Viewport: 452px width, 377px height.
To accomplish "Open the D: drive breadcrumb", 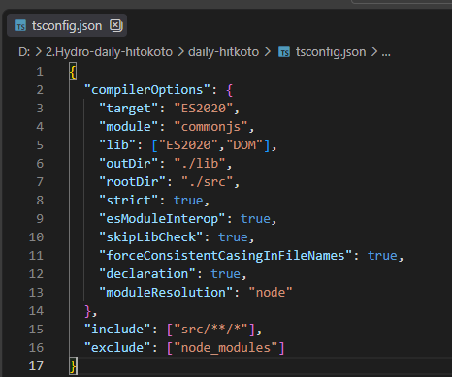I will (24, 52).
